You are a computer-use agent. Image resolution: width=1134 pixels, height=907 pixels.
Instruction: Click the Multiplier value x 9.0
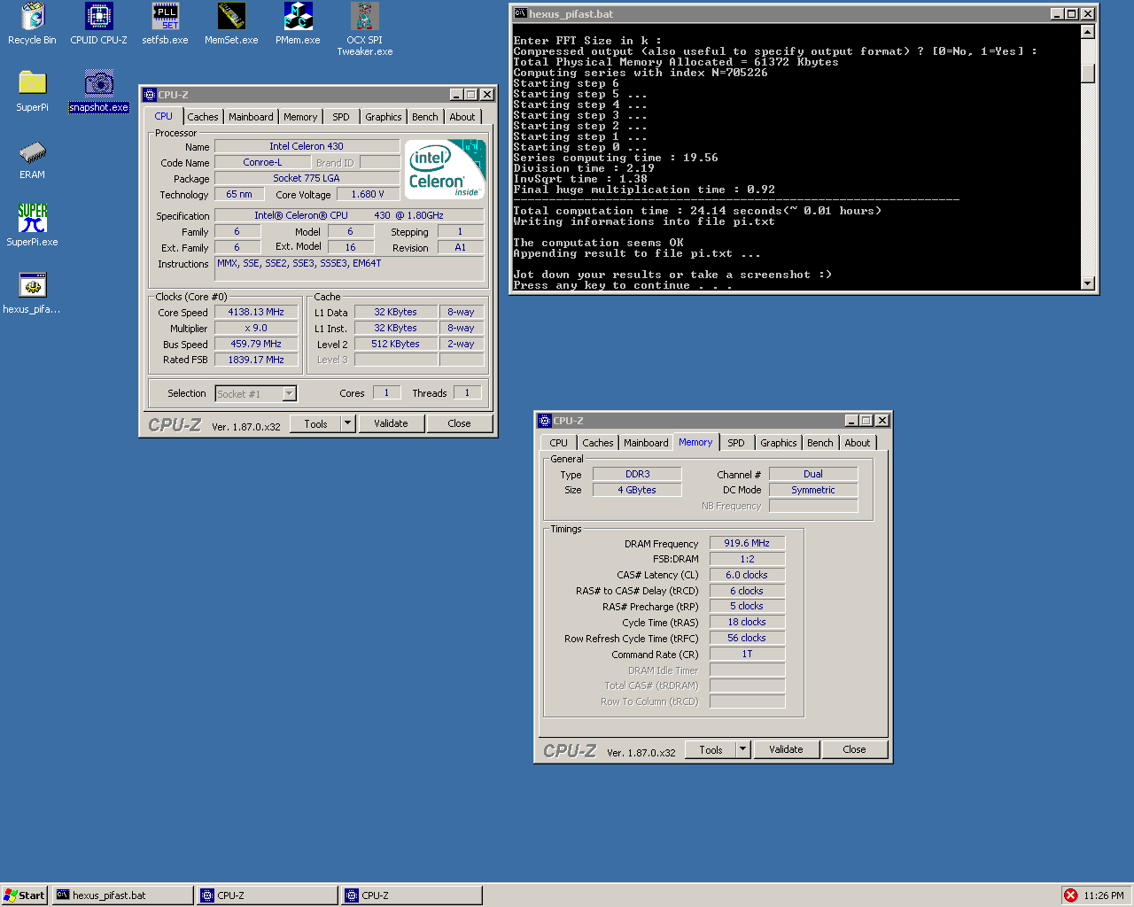pos(256,328)
